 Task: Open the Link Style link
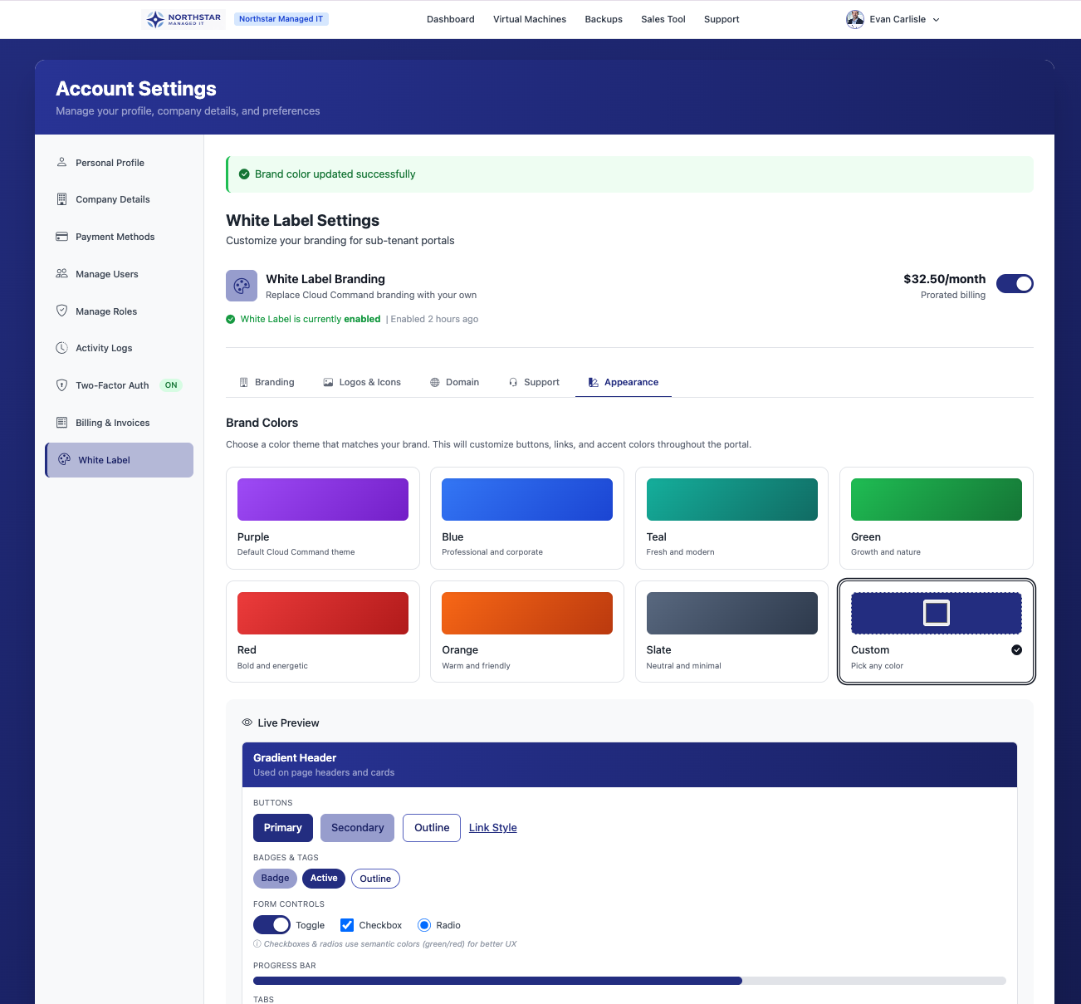(x=492, y=827)
